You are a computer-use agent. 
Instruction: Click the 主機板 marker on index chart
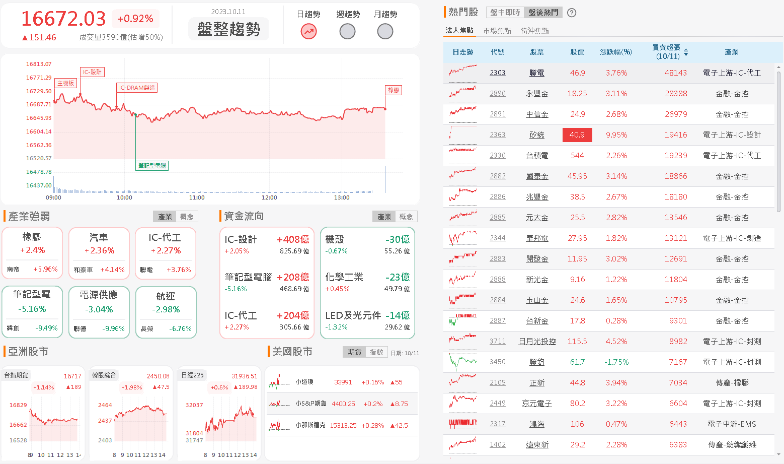[66, 83]
